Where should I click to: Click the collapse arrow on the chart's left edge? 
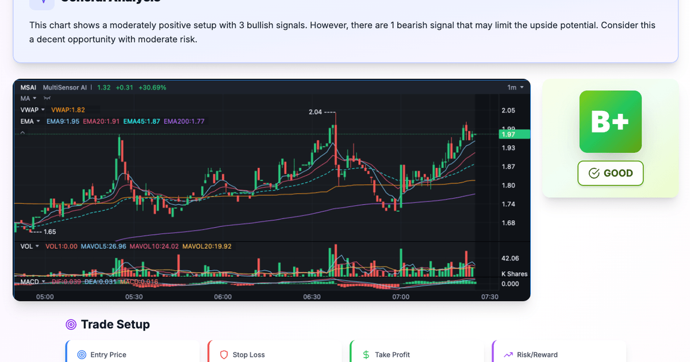22,132
